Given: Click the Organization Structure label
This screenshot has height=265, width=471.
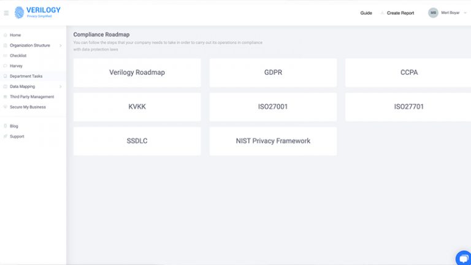Looking at the screenshot, I should (x=30, y=45).
